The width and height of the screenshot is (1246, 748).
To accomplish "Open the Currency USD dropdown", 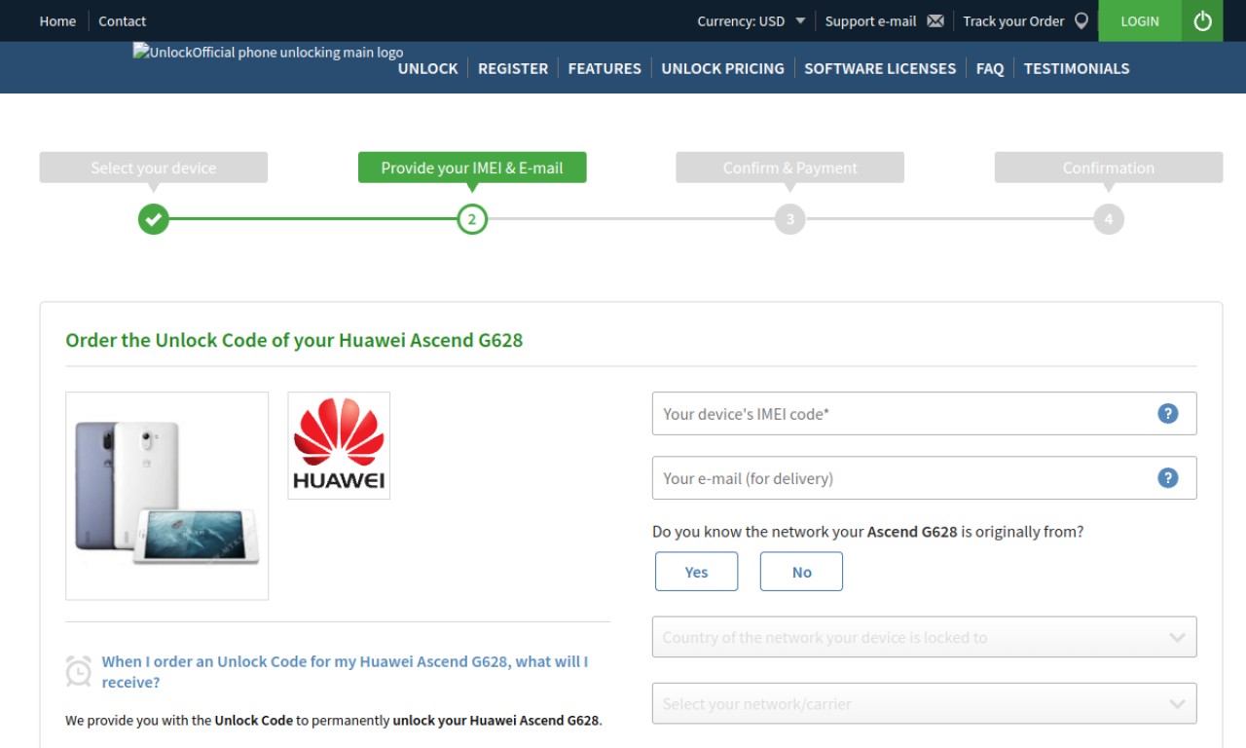I will pyautogui.click(x=751, y=20).
